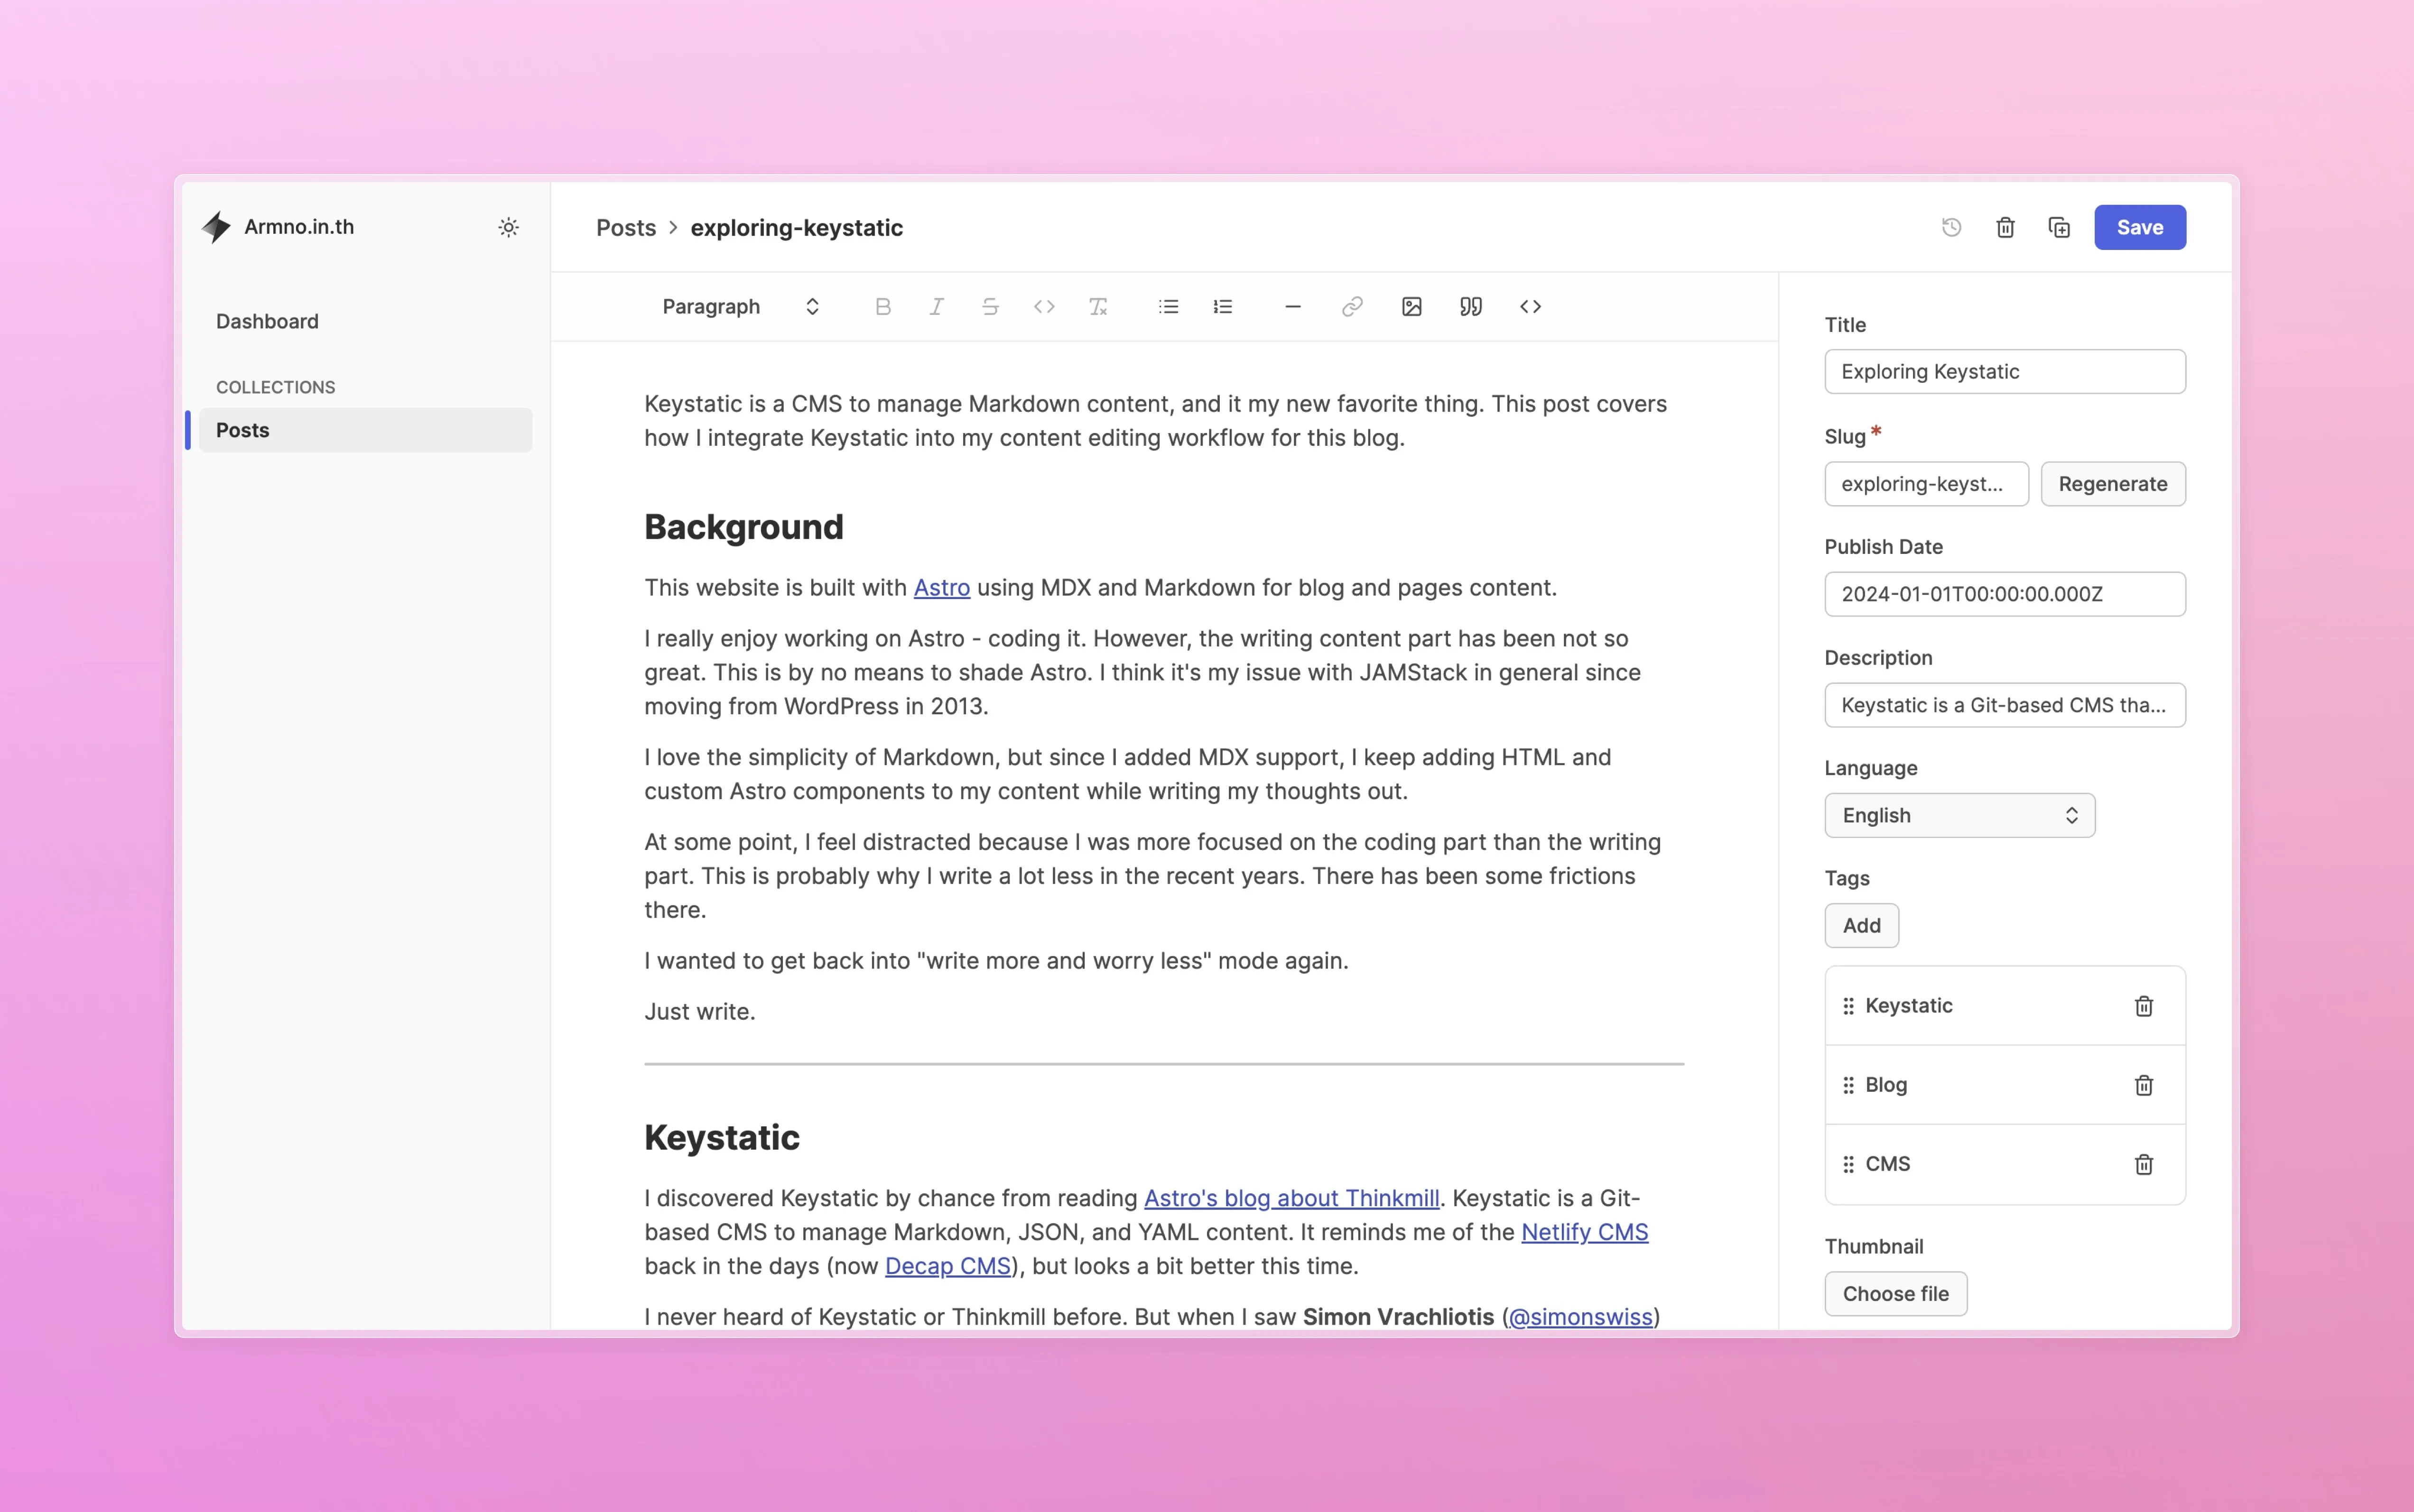
Task: Save the post
Action: point(2139,228)
